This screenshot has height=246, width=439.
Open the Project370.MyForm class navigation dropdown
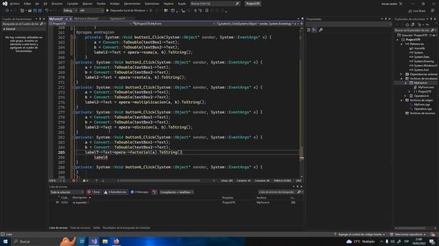pos(174,24)
